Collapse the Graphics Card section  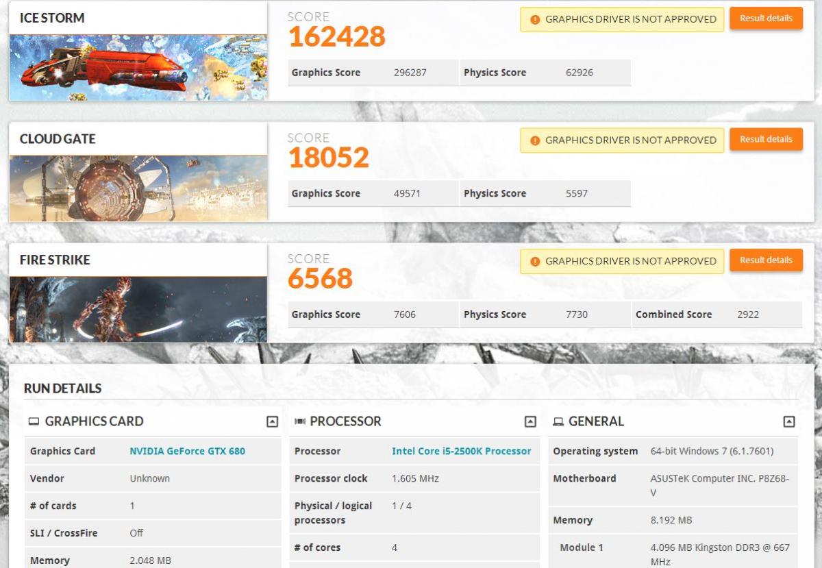tap(272, 422)
